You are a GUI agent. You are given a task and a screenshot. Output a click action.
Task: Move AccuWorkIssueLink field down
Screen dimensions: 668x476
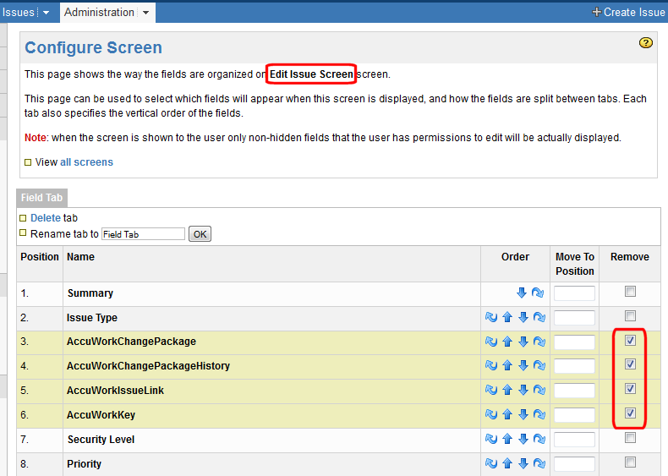pyautogui.click(x=523, y=391)
